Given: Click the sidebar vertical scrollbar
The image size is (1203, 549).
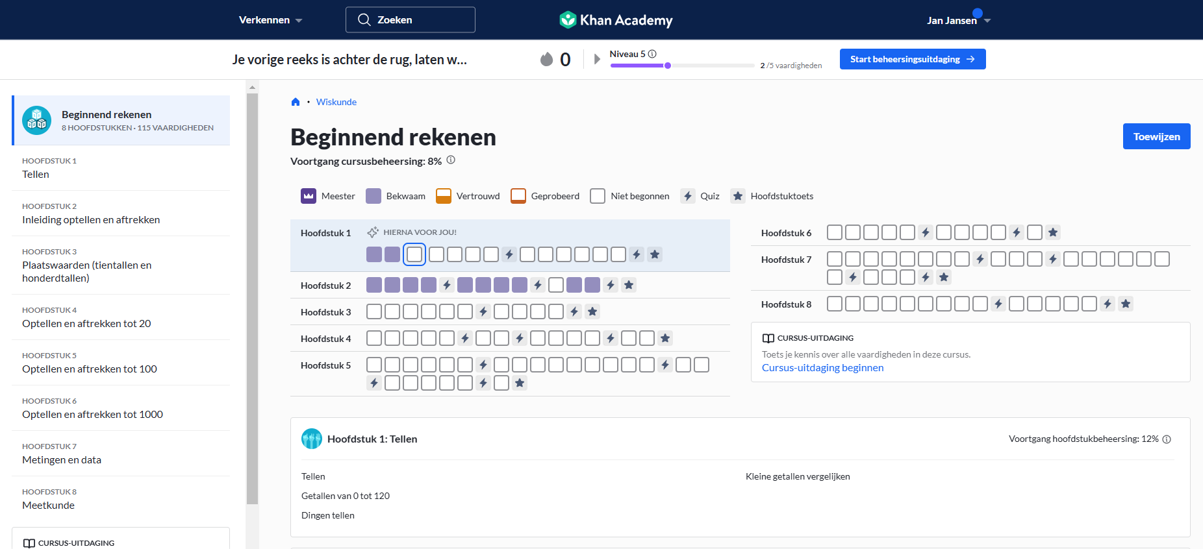Looking at the screenshot, I should pyautogui.click(x=252, y=299).
